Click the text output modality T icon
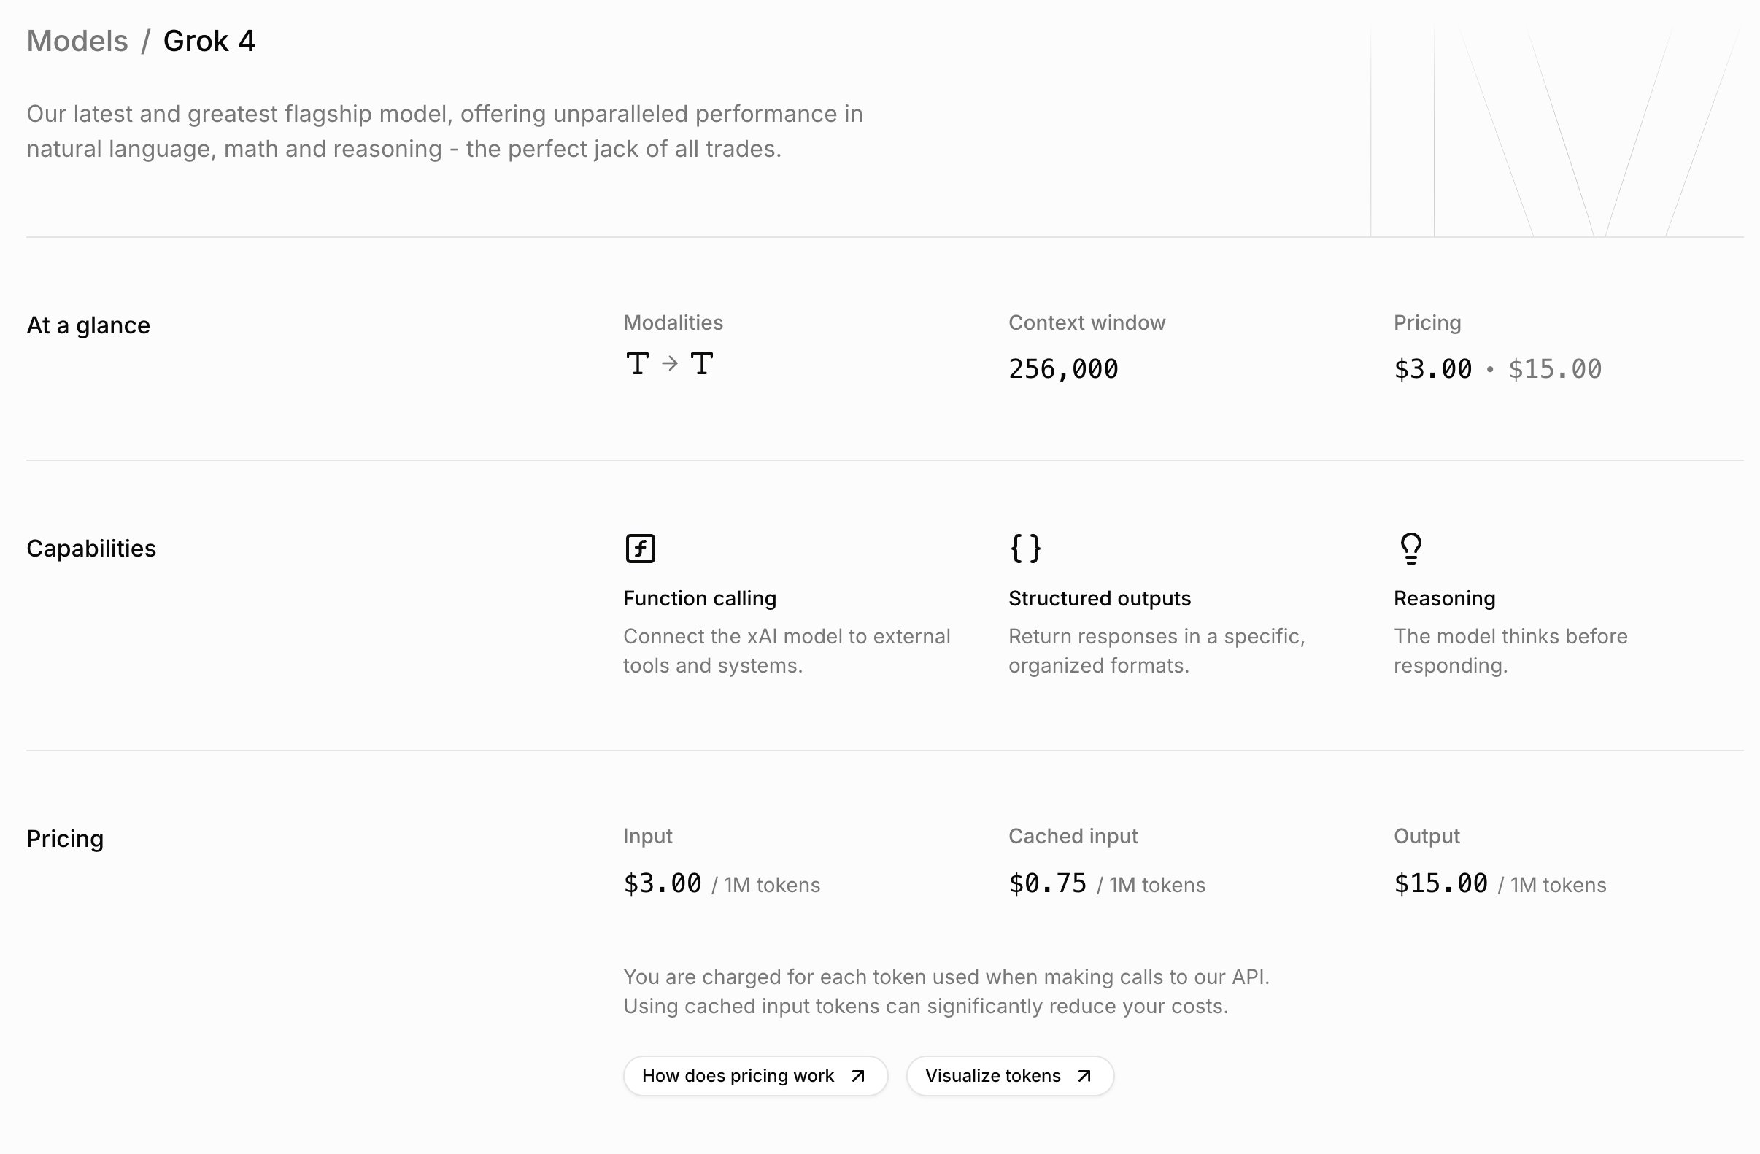The height and width of the screenshot is (1154, 1760). click(x=701, y=364)
